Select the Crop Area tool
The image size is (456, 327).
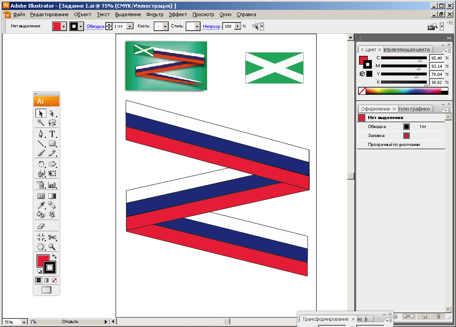point(41,237)
